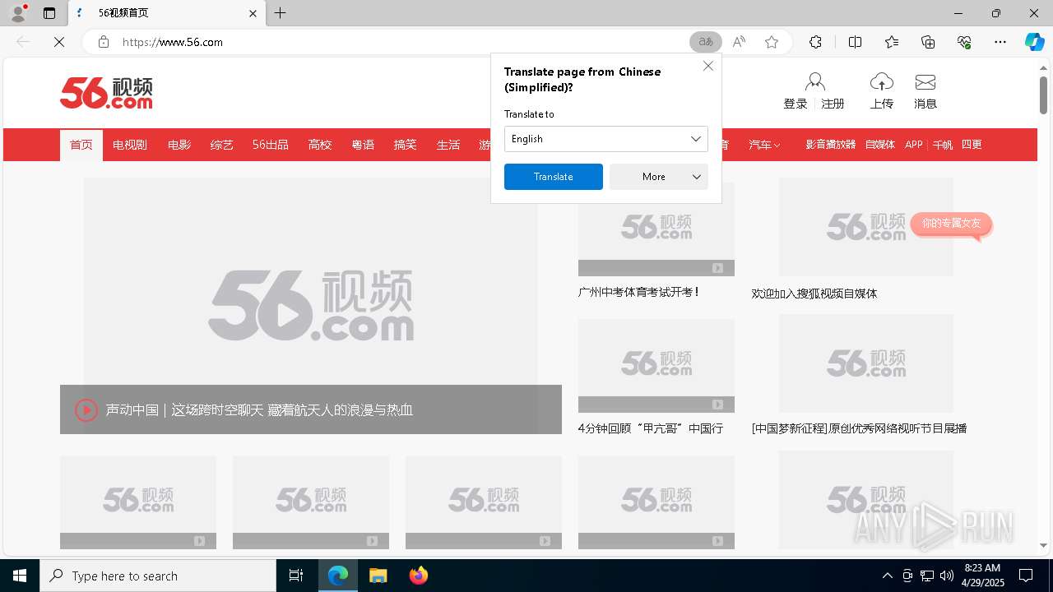The height and width of the screenshot is (592, 1053).
Task: Click the 注册 register link
Action: 833,104
